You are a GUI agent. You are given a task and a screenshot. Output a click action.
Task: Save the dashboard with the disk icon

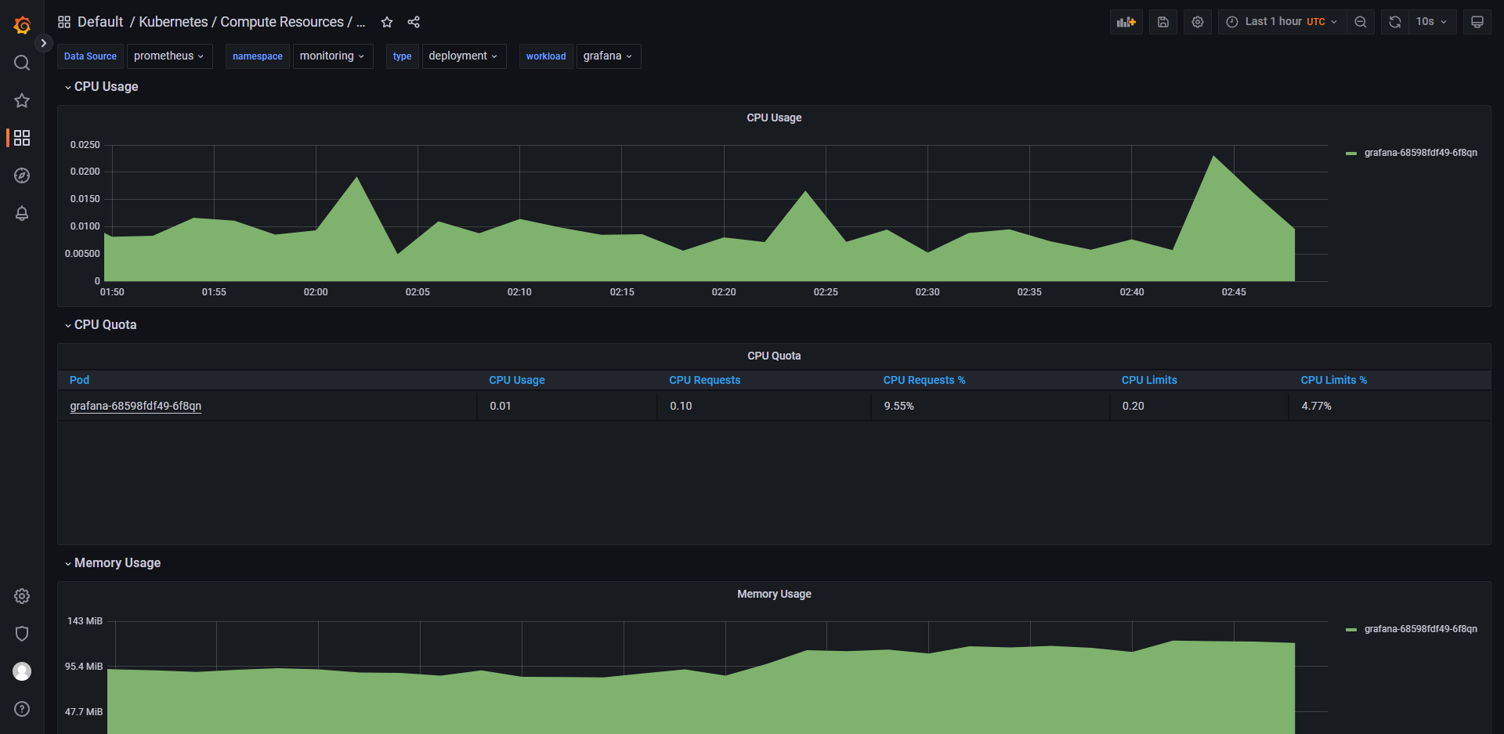point(1163,22)
